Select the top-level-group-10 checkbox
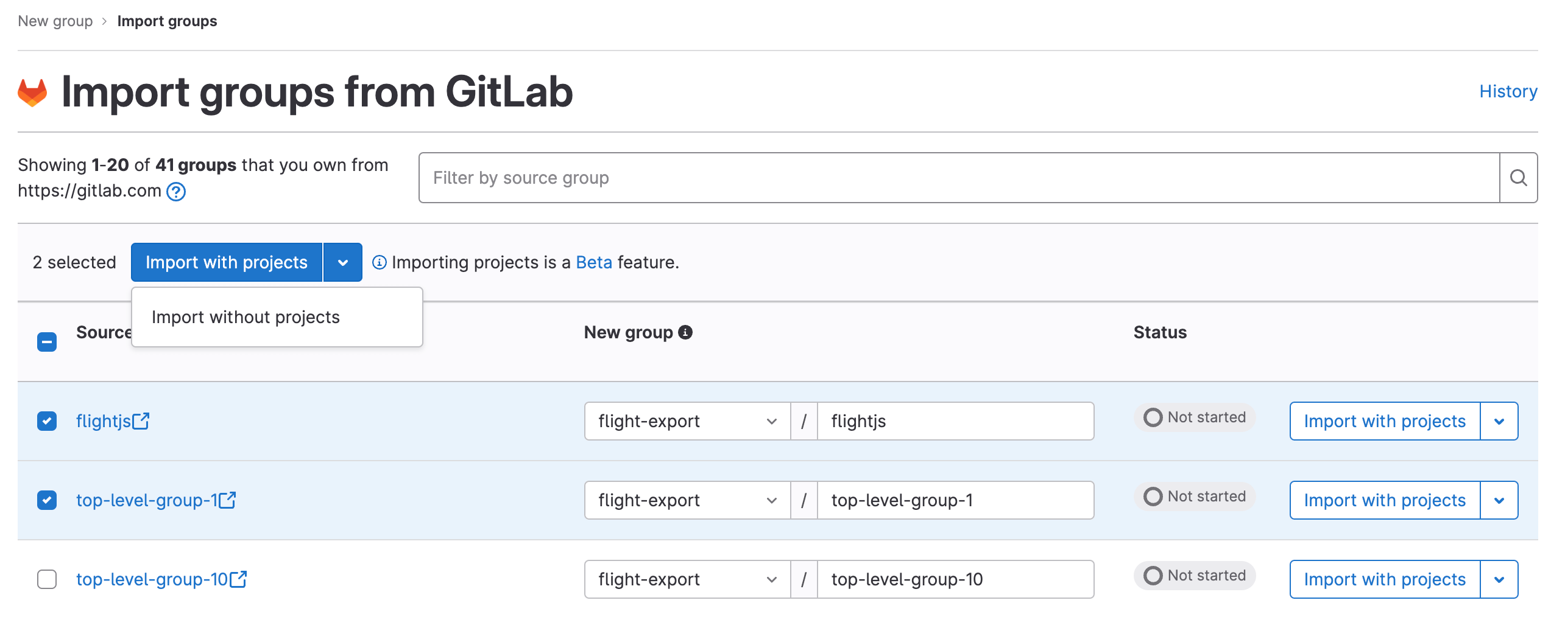Viewport: 1551px width, 617px height. pos(47,579)
